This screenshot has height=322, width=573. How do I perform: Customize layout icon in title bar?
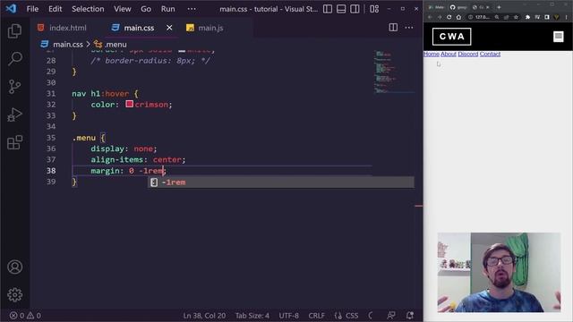tap(374, 9)
